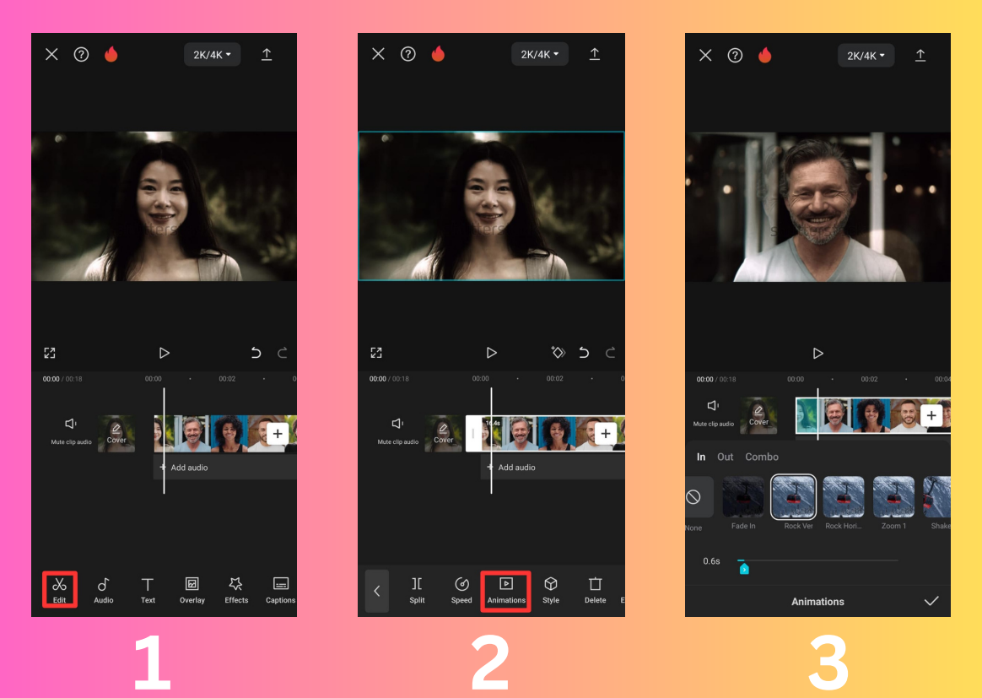Click the help question mark in screen 1
Screen dimensions: 982x698
(82, 55)
